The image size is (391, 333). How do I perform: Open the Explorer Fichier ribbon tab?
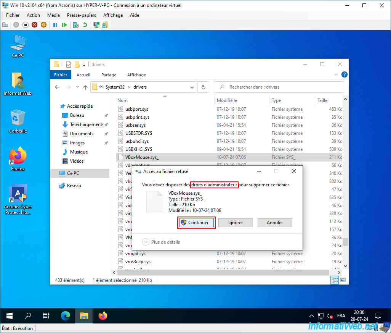[x=61, y=75]
